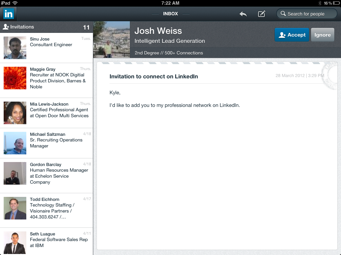Tap Intelligent Lead Generation headline
The image size is (341, 255).
coord(170,41)
